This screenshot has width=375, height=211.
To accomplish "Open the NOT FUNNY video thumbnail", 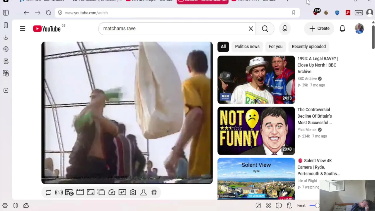I will [x=256, y=131].
